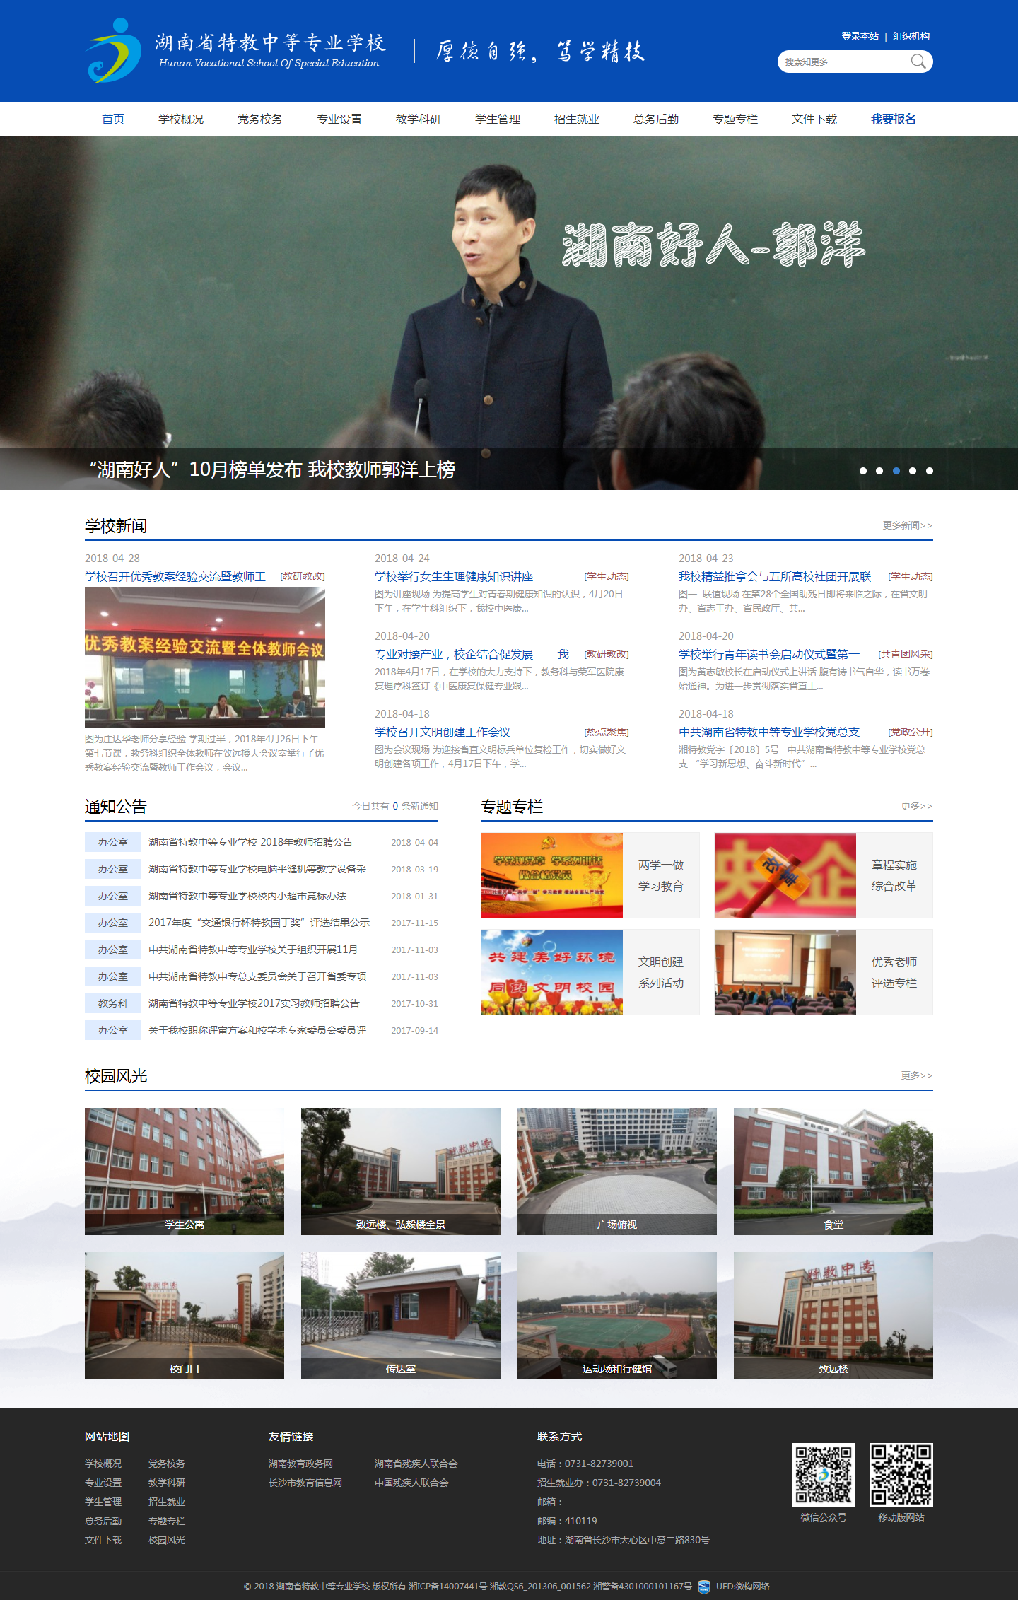
Task: Click the search magnifier icon
Action: [x=918, y=62]
